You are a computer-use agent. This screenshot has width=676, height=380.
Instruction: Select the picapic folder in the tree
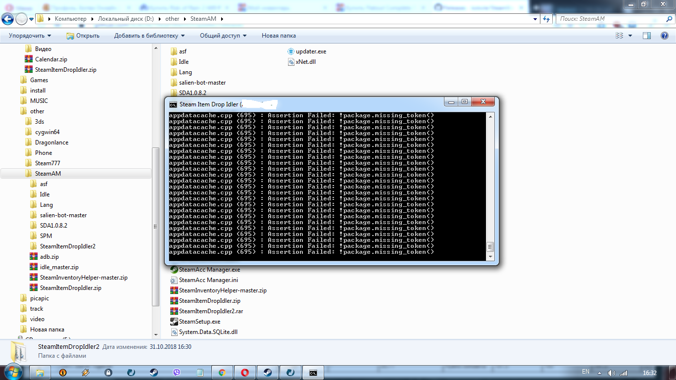(34, 298)
